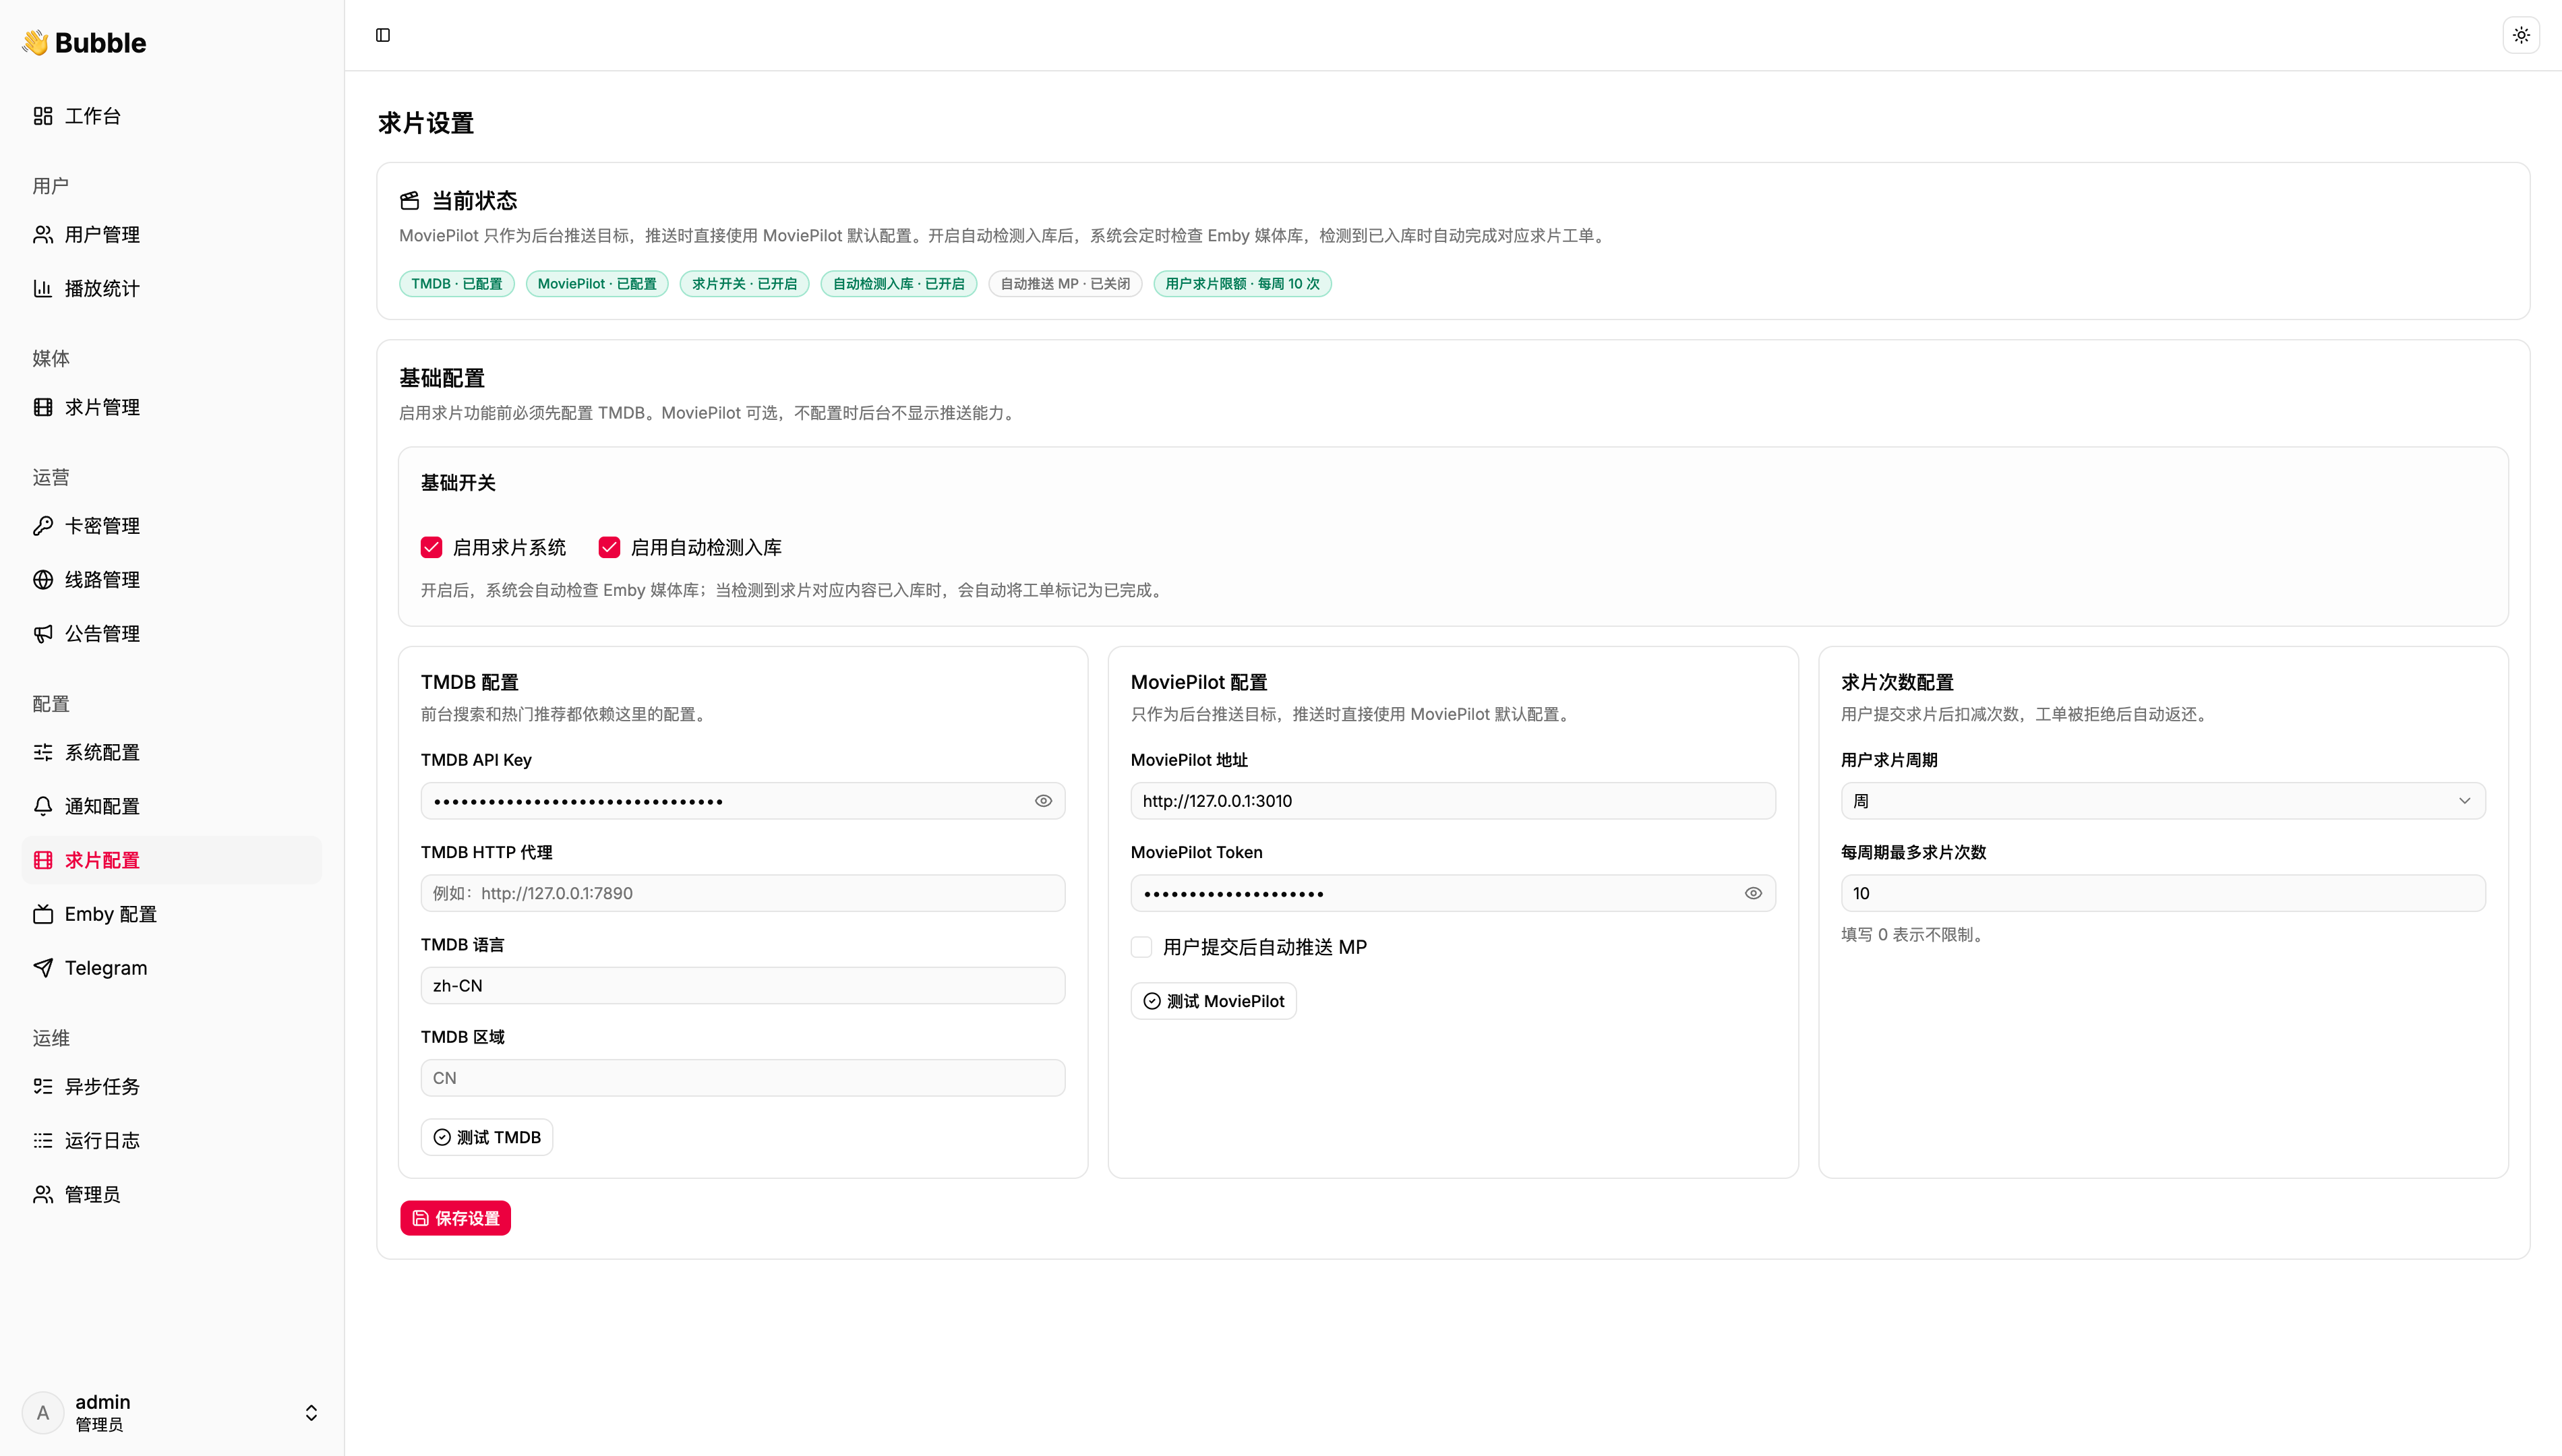
Task: Switch the theme using the sun icon
Action: [x=2521, y=35]
